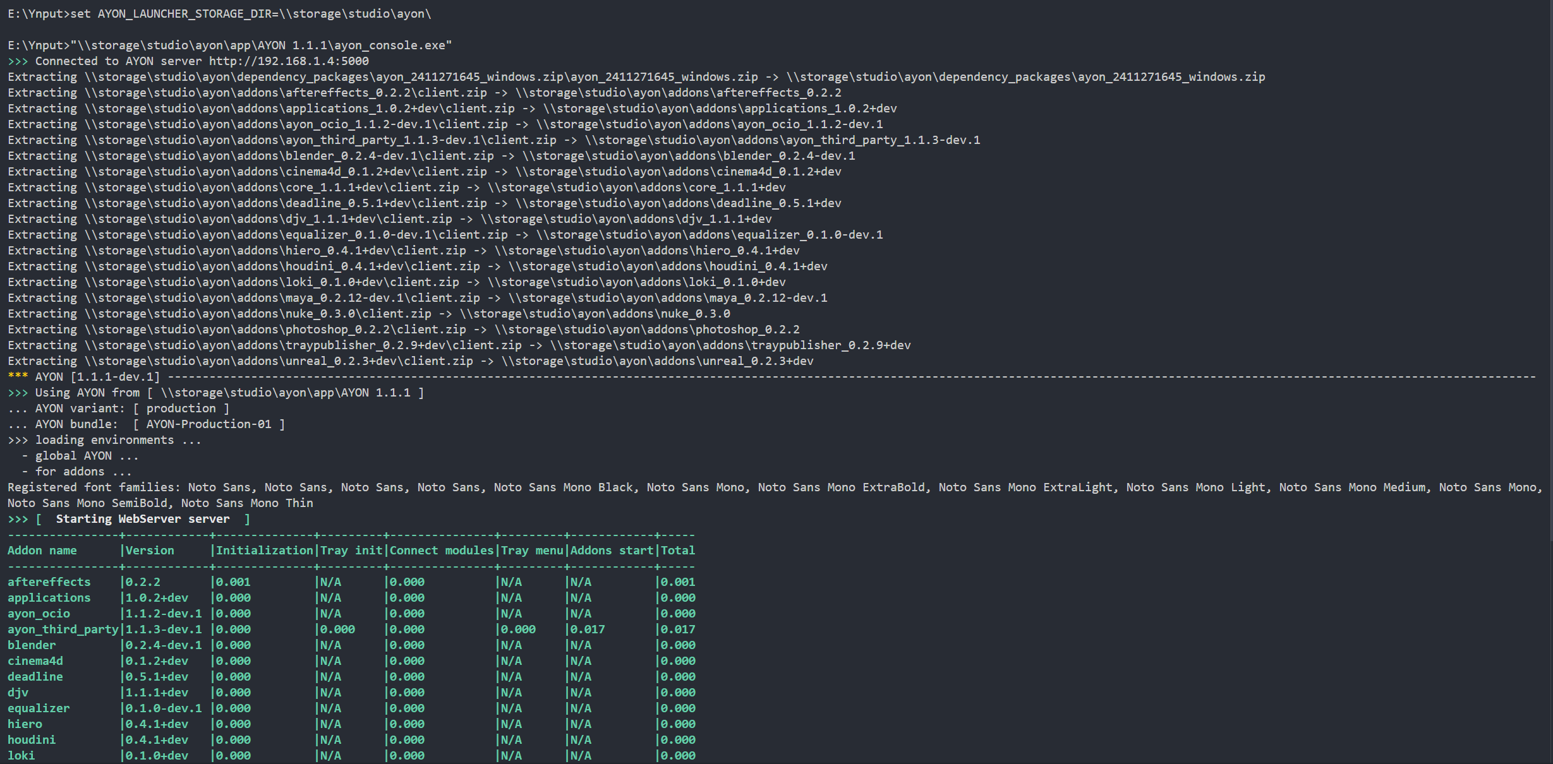Select the Extracting line for traypublisher_0.2.9+dev
1553x764 pixels.
459,345
